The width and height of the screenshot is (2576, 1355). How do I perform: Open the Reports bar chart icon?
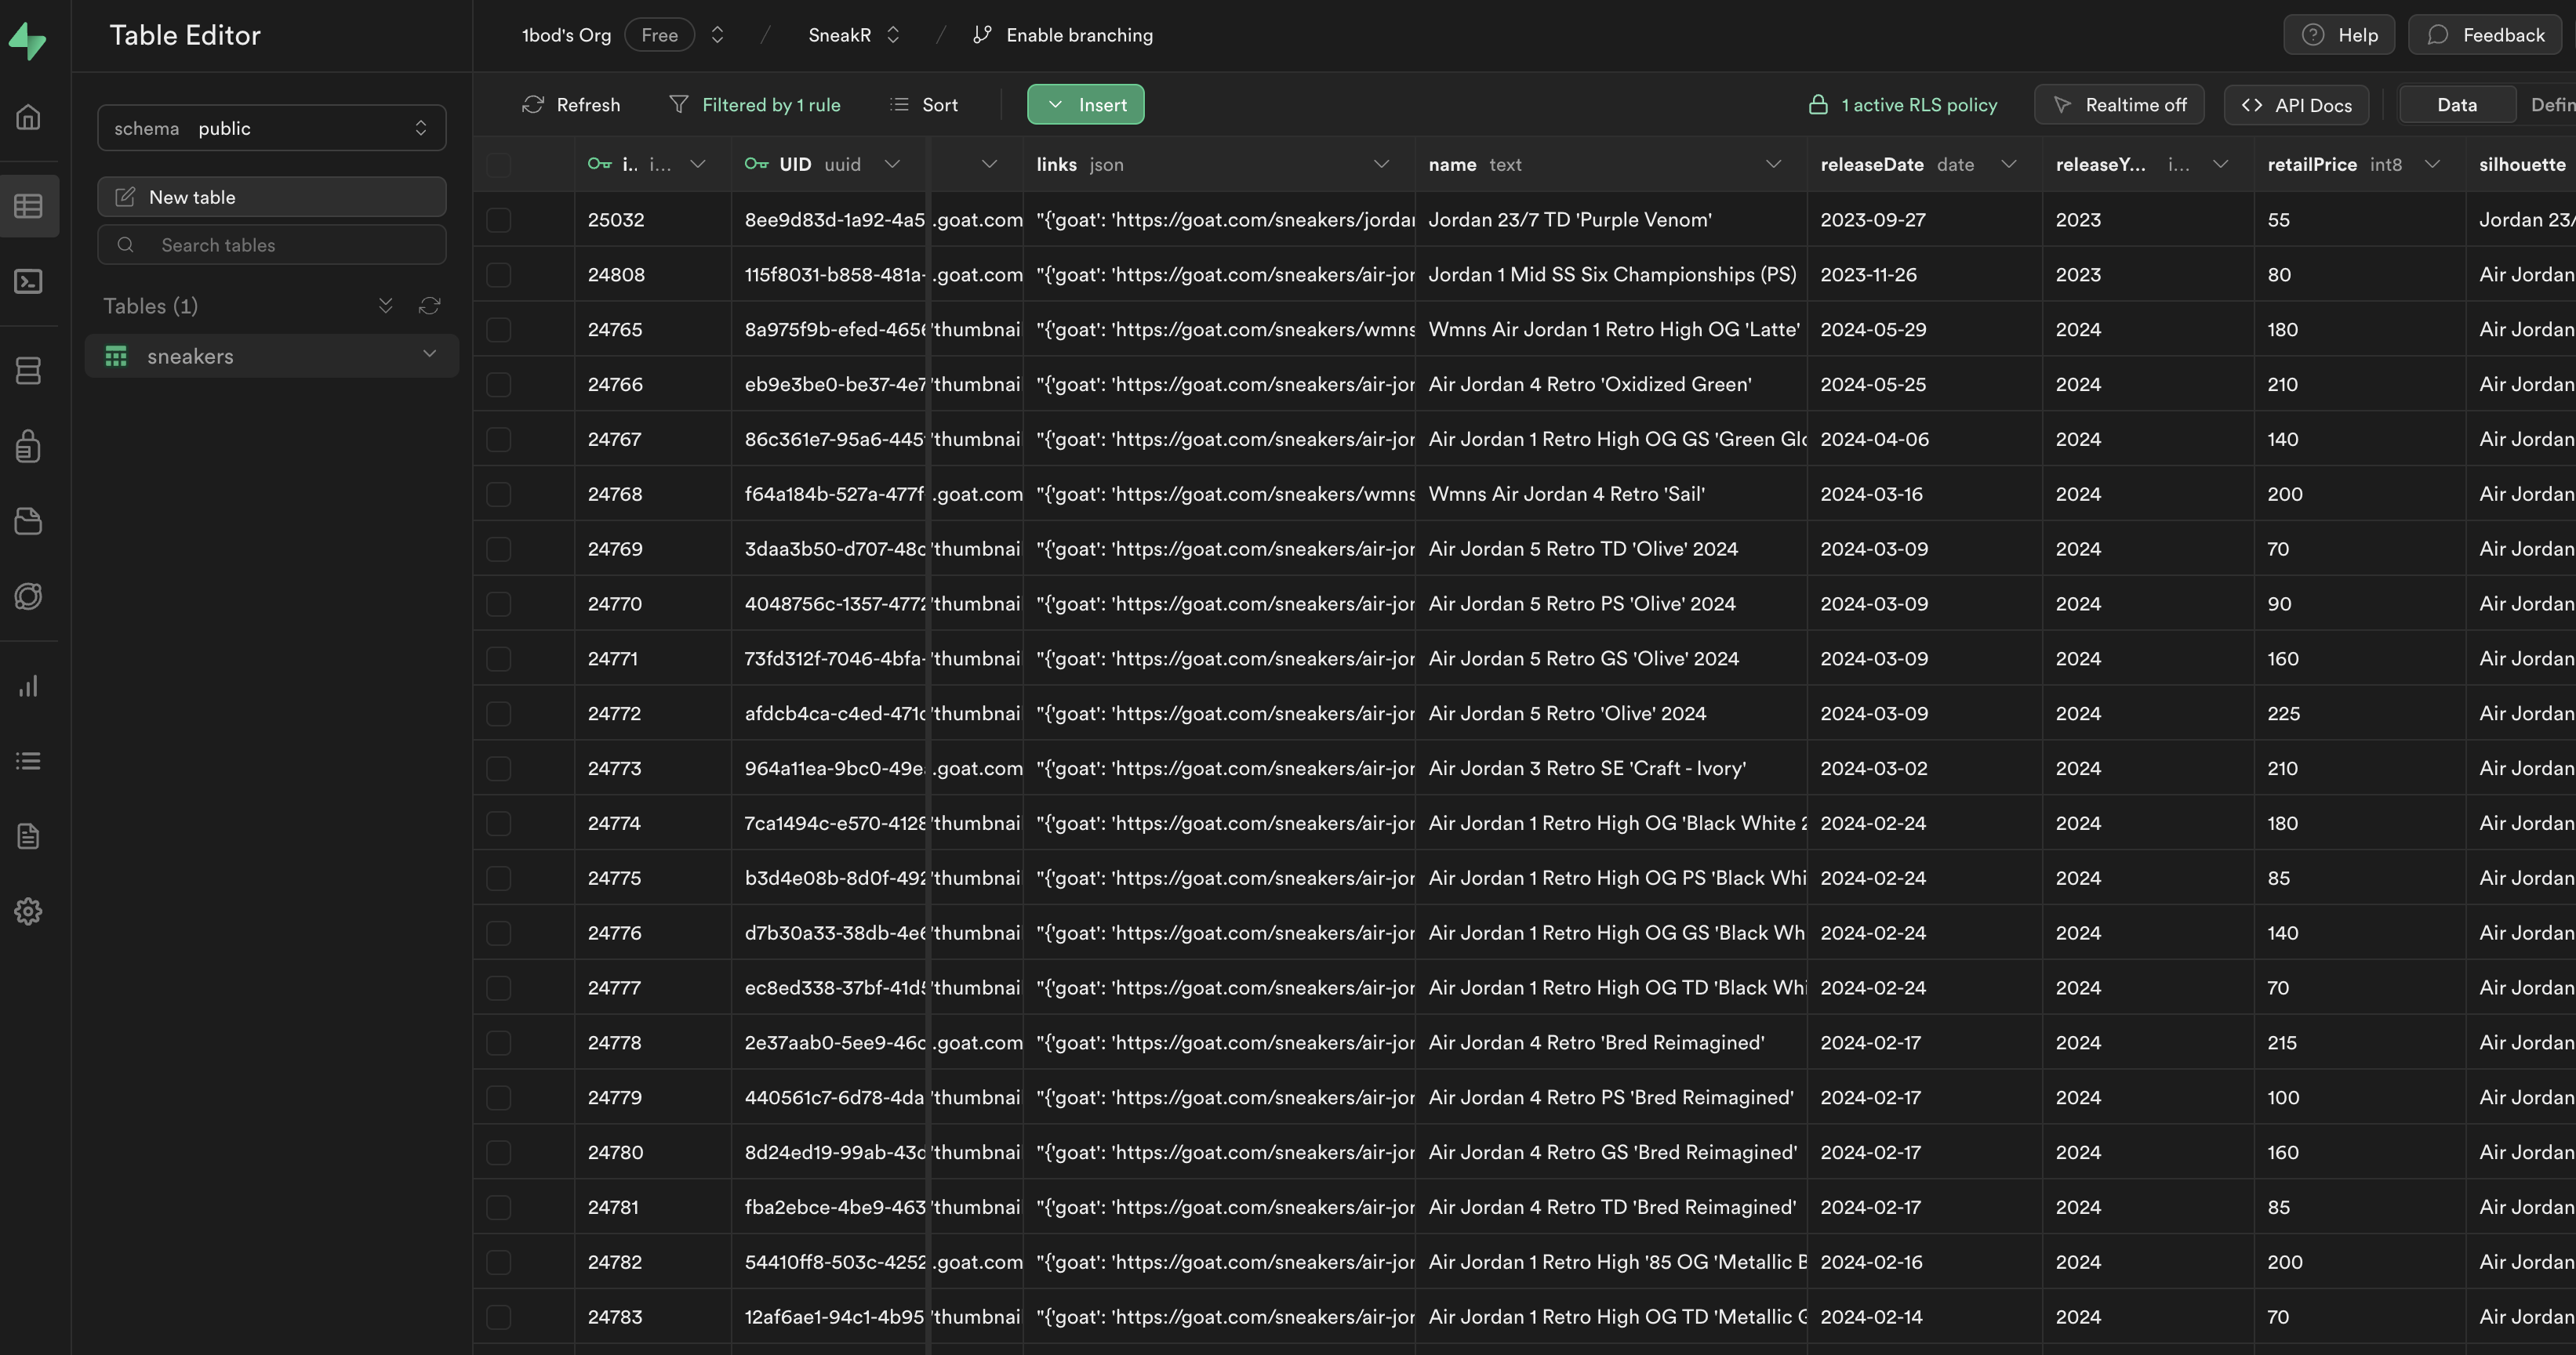click(x=28, y=686)
